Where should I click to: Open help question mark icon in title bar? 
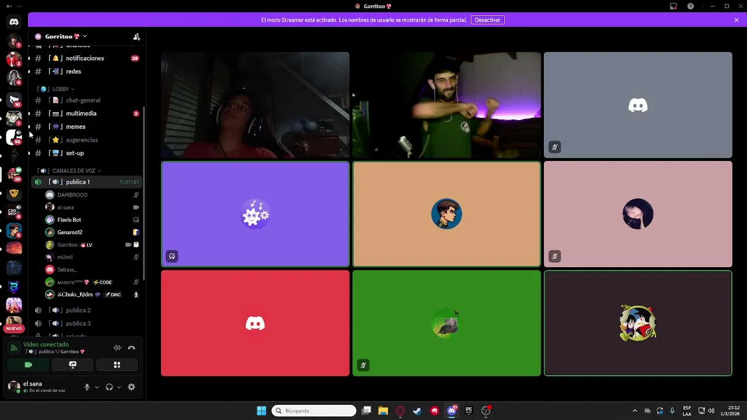pos(690,6)
